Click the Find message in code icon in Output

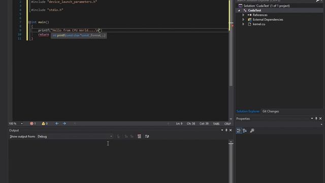pos(119,136)
